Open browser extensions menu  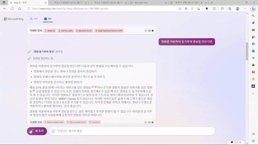[x=214, y=9]
